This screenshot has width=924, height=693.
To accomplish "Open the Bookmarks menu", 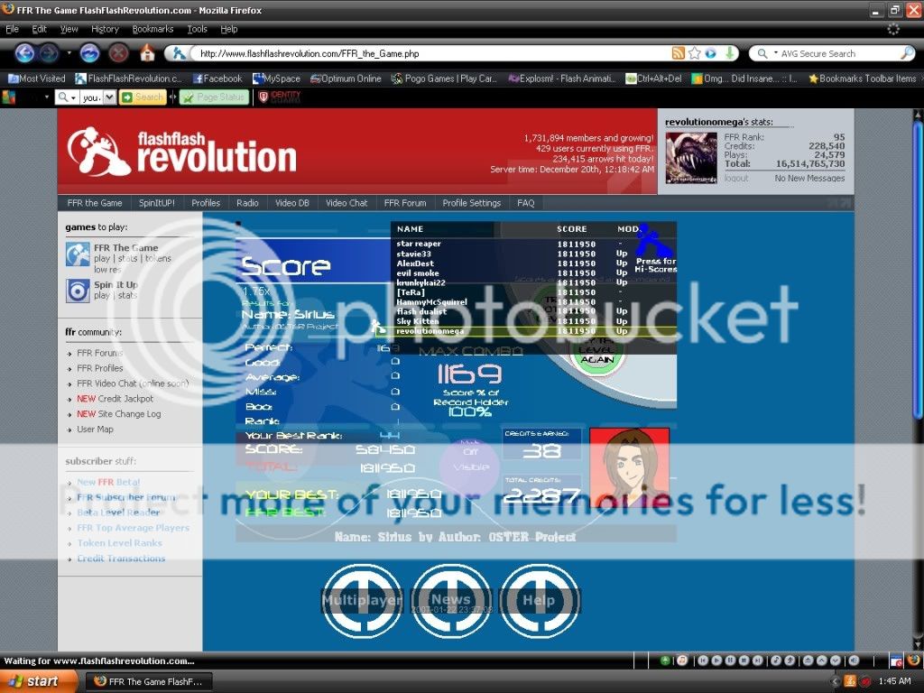I will (152, 29).
